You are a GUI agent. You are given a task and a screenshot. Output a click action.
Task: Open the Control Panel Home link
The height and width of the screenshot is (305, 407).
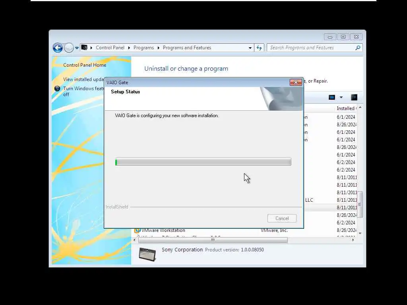[85, 65]
